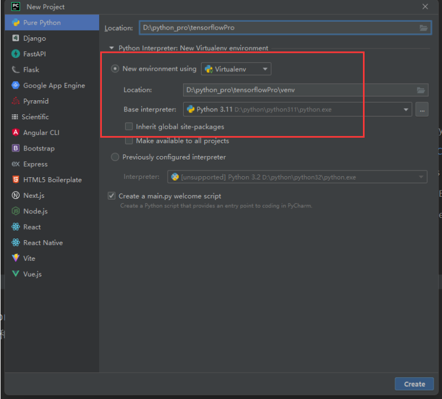
Task: Close the New Project dialog
Action: pos(425,7)
